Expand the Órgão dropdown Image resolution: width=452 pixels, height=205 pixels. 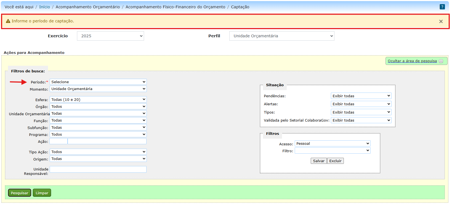pos(98,107)
